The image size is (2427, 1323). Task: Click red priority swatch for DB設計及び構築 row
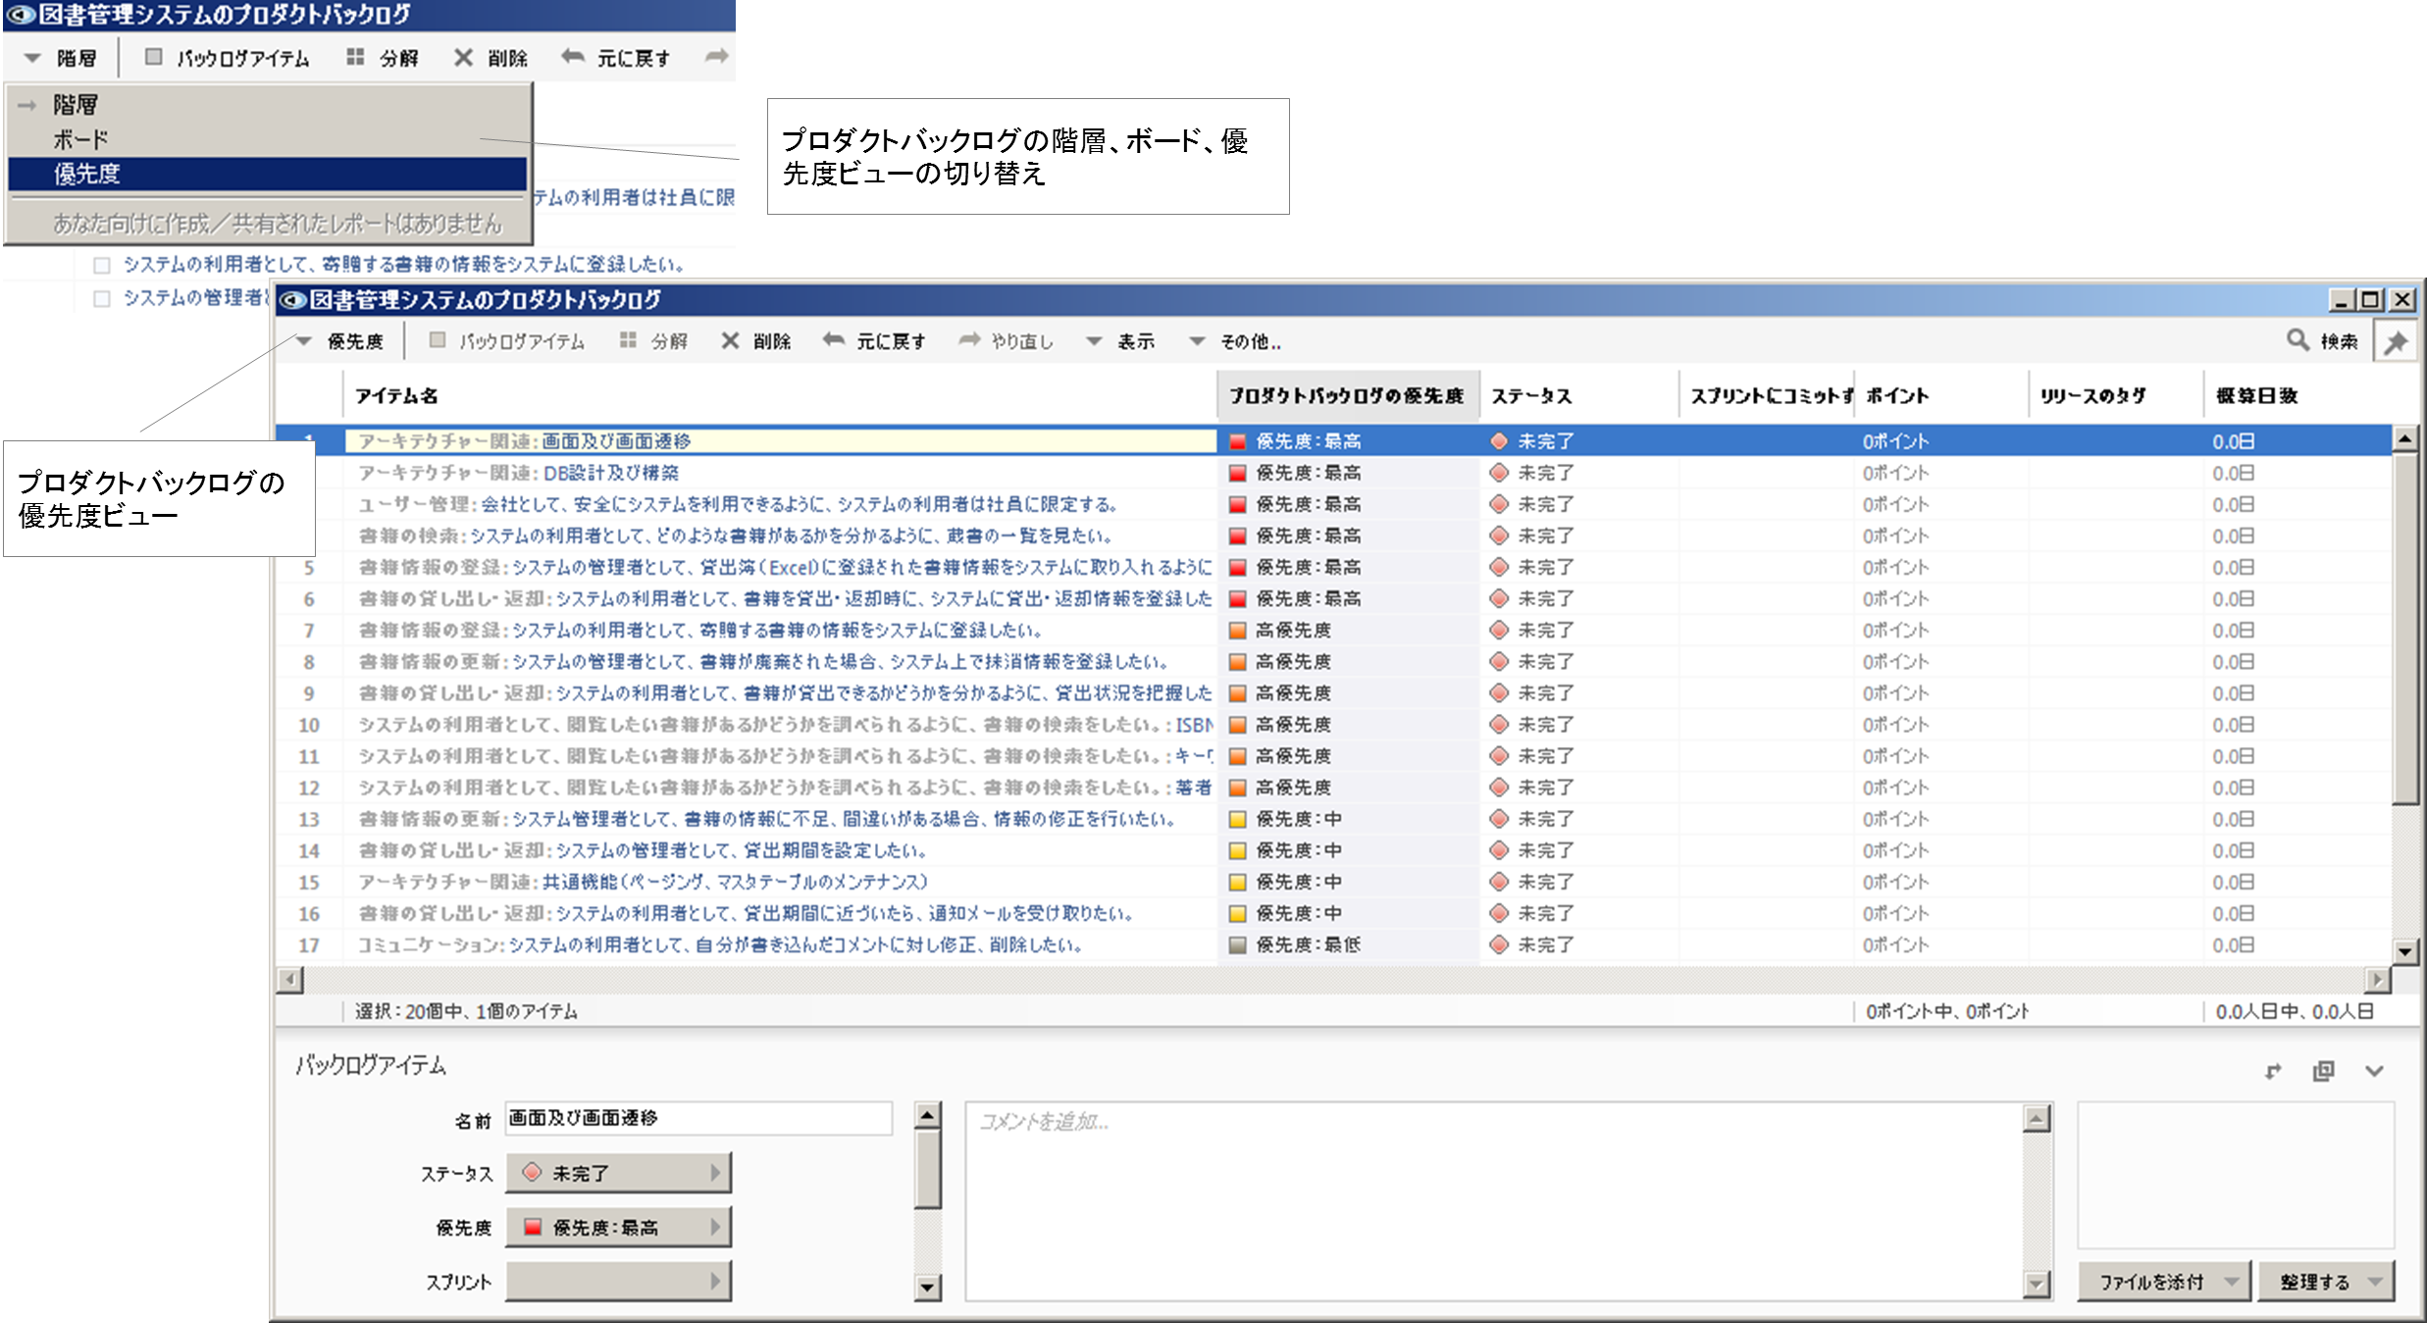[x=1238, y=474]
